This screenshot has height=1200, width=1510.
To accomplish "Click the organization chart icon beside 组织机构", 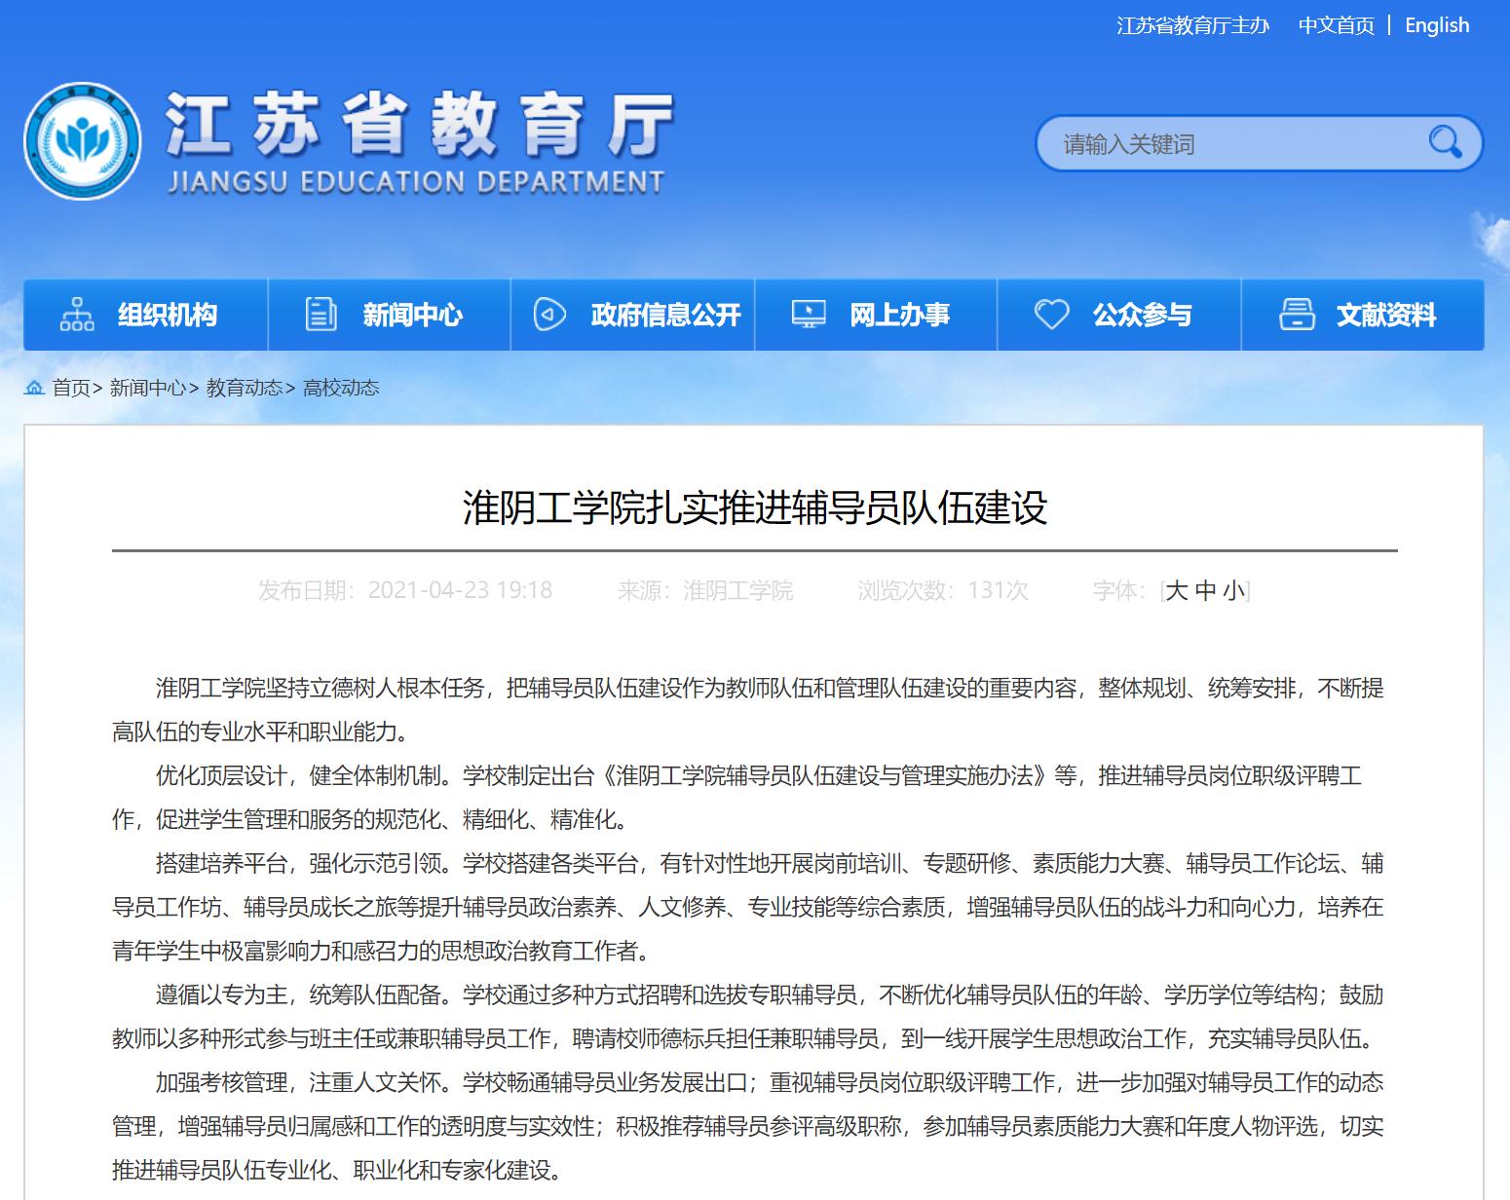I will point(77,315).
